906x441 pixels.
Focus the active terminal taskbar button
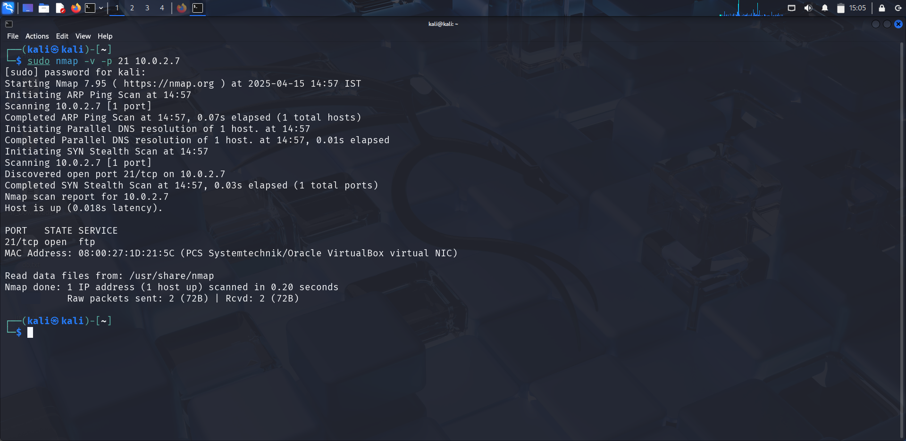click(x=198, y=8)
